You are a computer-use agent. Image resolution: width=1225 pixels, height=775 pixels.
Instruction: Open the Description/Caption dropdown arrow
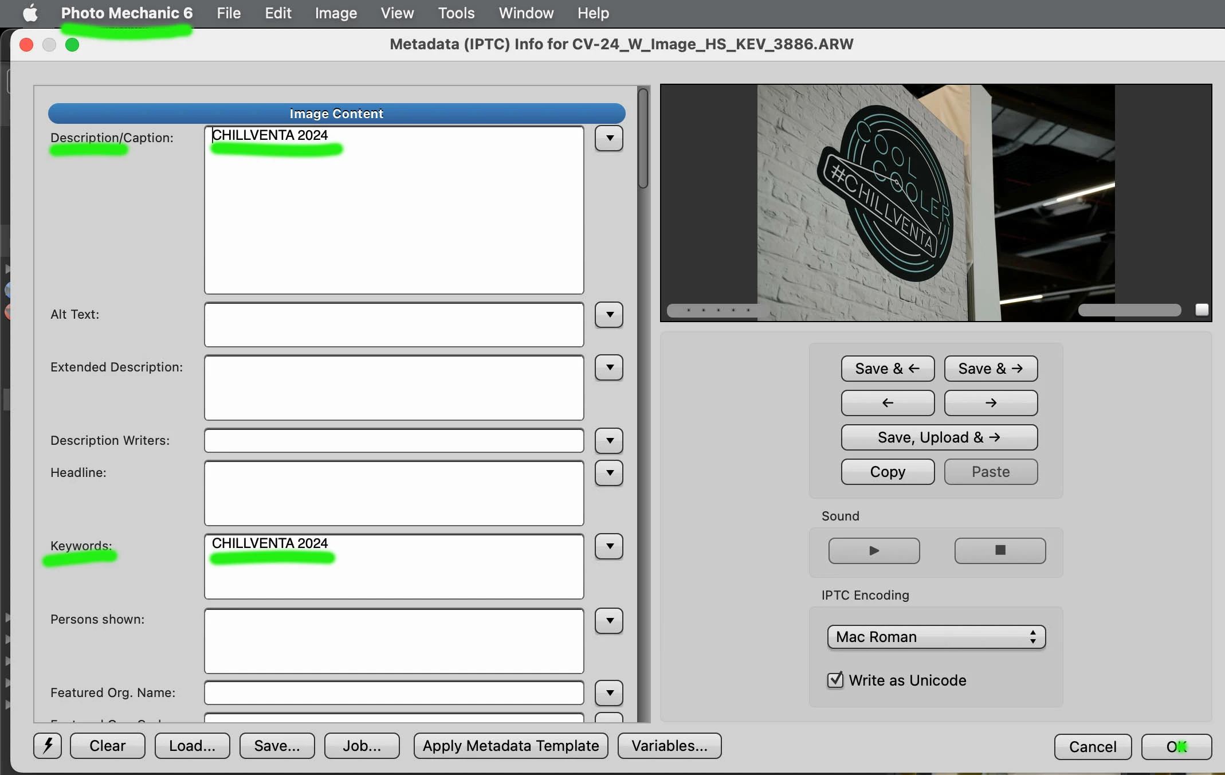609,138
